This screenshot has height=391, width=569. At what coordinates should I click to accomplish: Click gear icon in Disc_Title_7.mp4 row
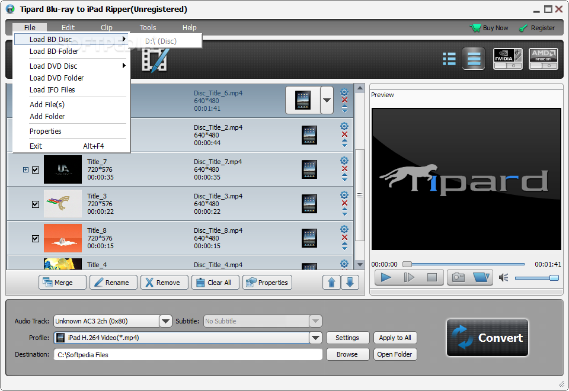344,161
